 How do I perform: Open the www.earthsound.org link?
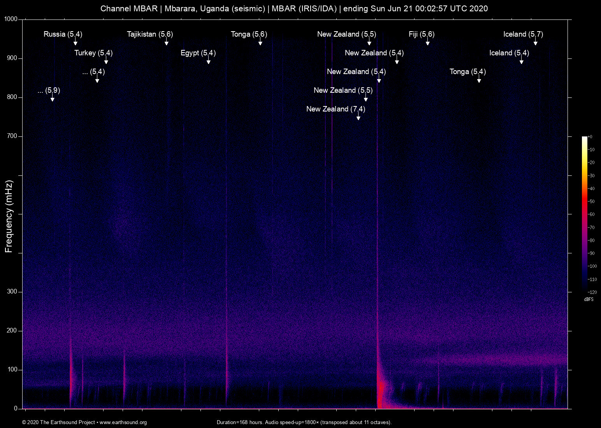(x=123, y=423)
